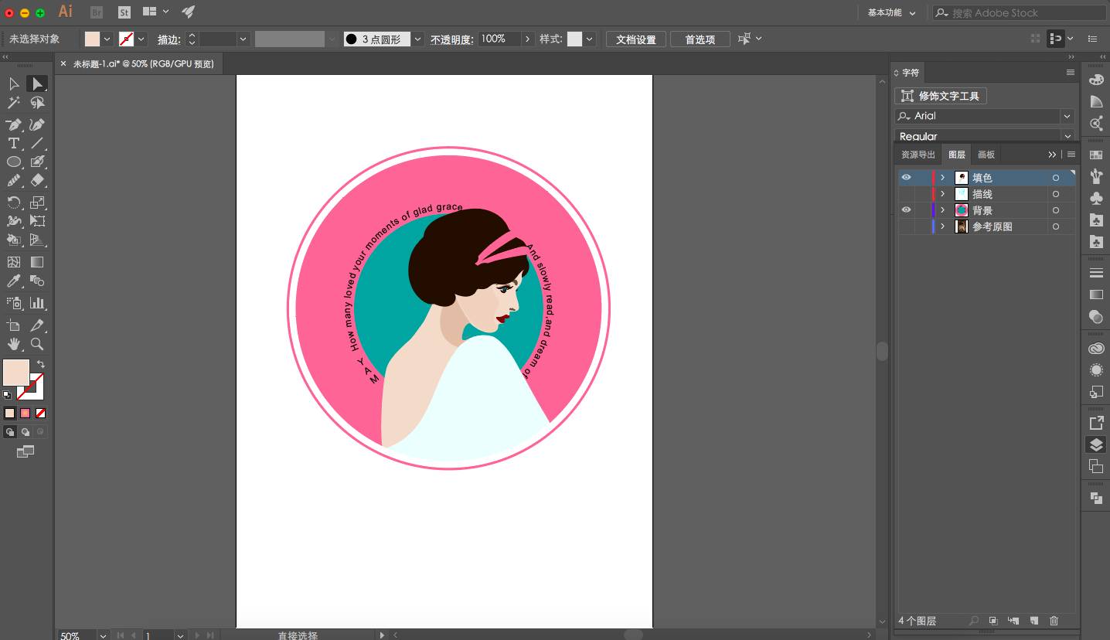Click the 首选项 button
The height and width of the screenshot is (640, 1110).
700,39
